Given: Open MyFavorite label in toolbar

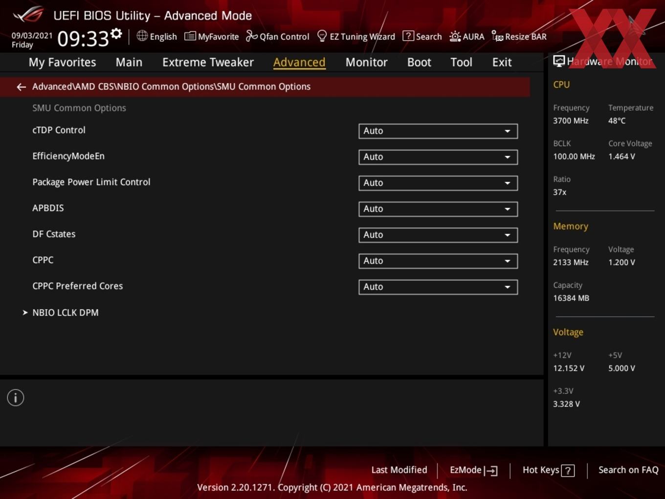Looking at the screenshot, I should (218, 37).
